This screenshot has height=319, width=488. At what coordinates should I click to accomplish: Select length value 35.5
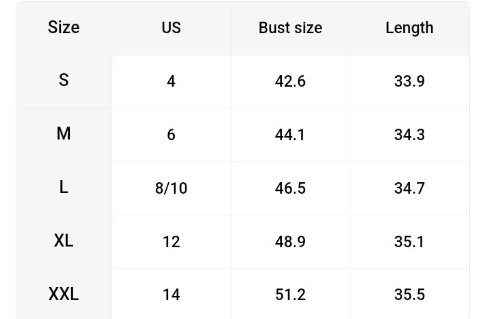409,295
